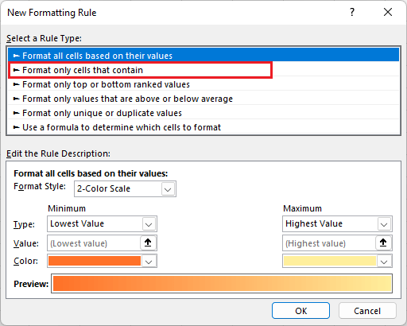
Task: Dismiss the dialog with Cancel
Action: click(x=367, y=311)
